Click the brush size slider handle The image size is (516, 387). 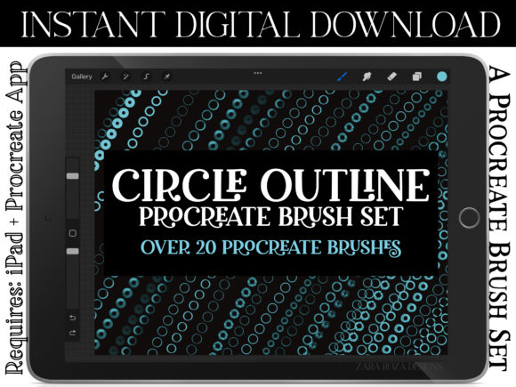pyautogui.click(x=73, y=176)
